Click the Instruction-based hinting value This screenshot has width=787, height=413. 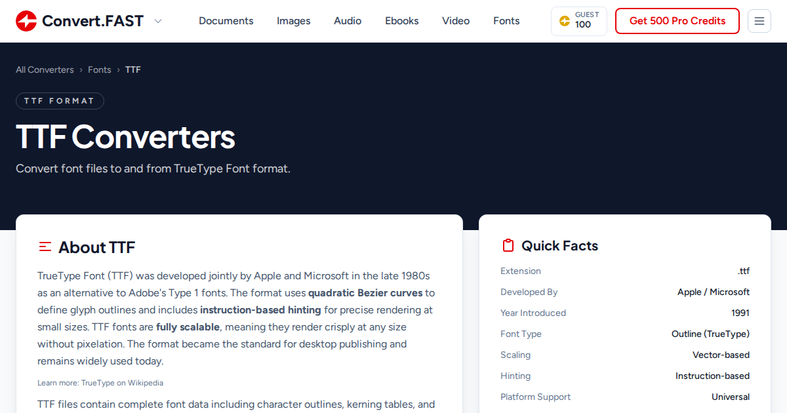pyautogui.click(x=712, y=376)
